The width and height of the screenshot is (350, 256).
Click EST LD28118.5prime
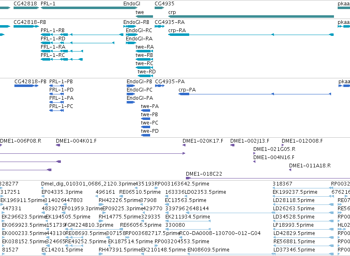coord(294,200)
